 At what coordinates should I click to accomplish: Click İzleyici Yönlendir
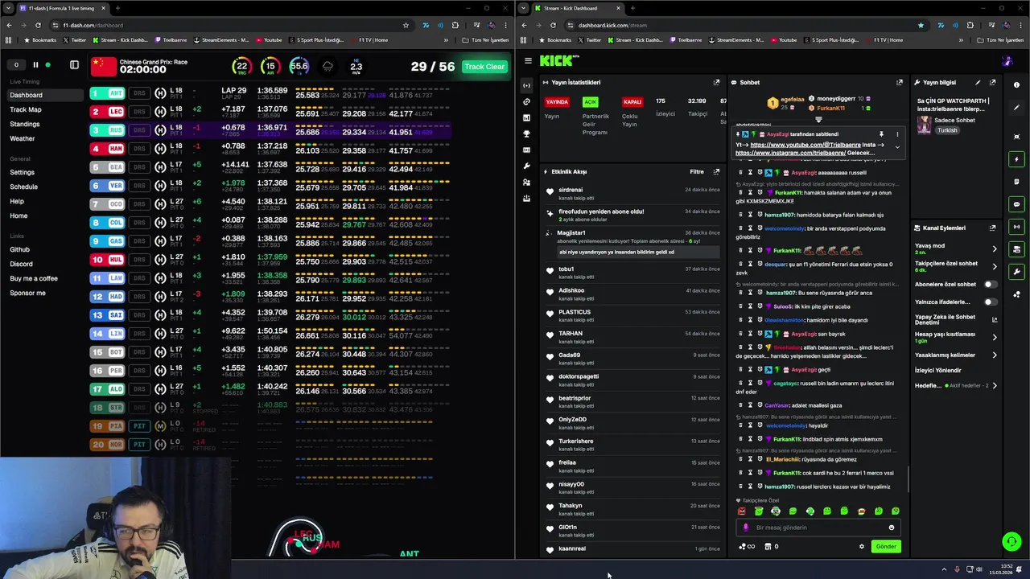(937, 370)
